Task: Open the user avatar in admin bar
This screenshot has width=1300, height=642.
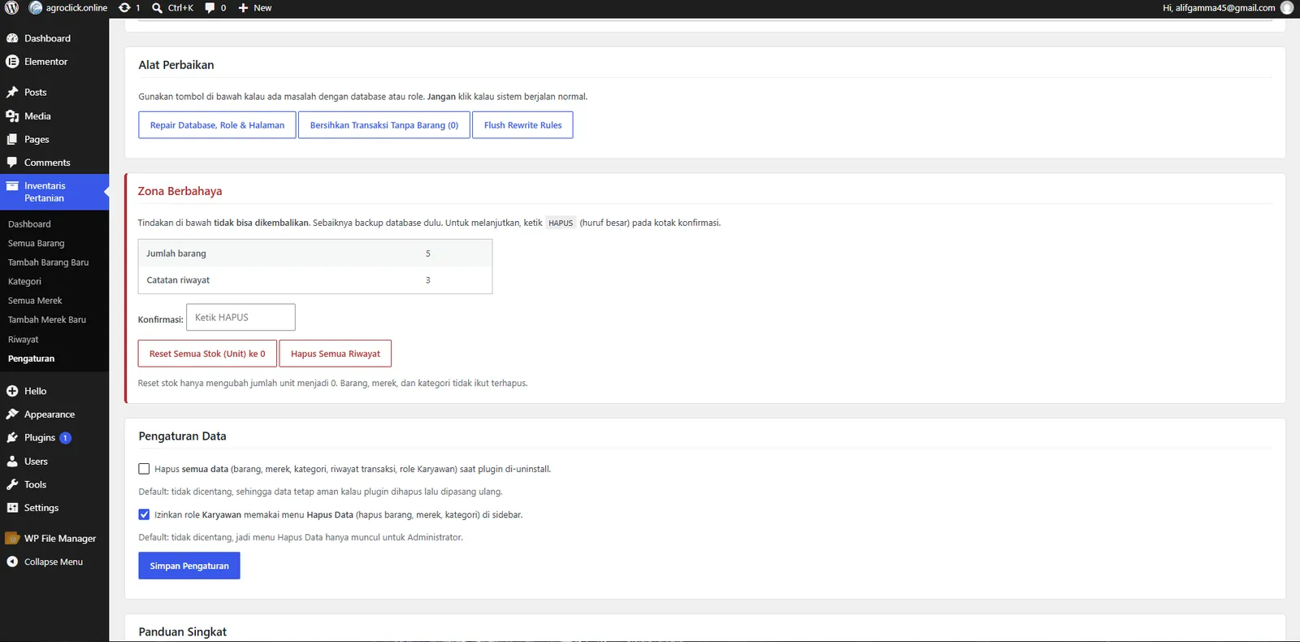Action: tap(1287, 7)
